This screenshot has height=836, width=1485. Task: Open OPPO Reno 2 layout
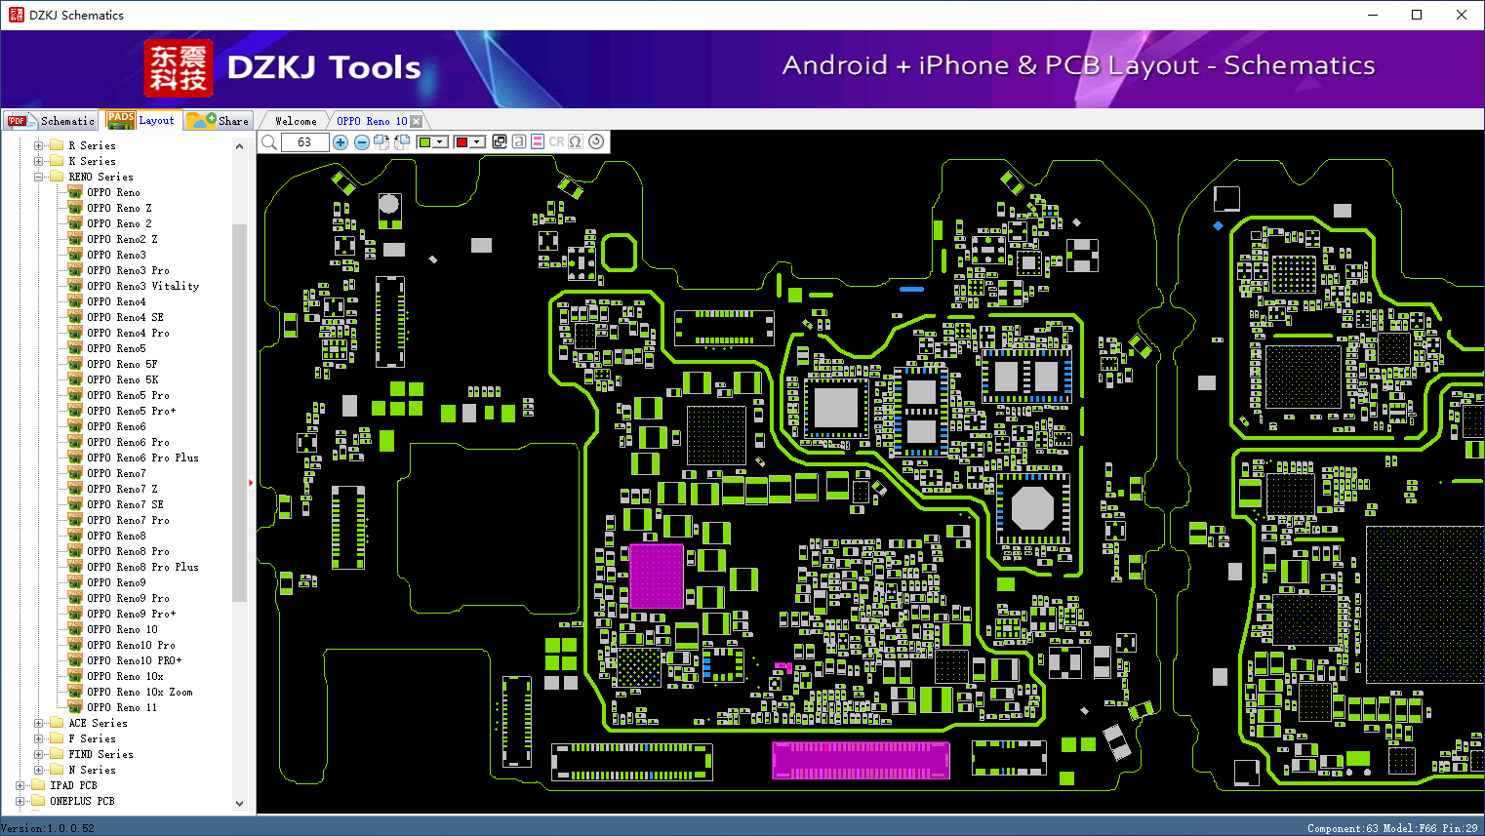[119, 223]
